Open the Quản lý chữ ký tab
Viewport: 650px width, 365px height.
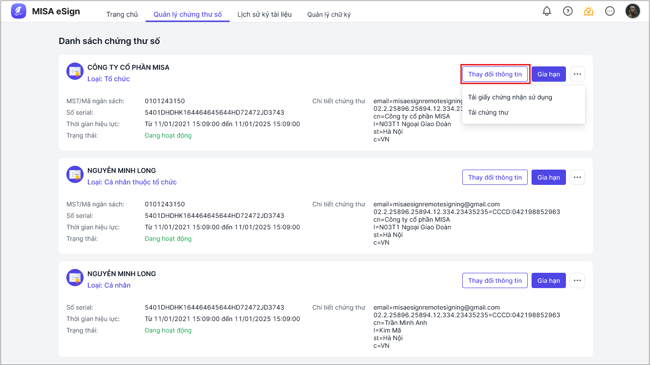tap(329, 14)
